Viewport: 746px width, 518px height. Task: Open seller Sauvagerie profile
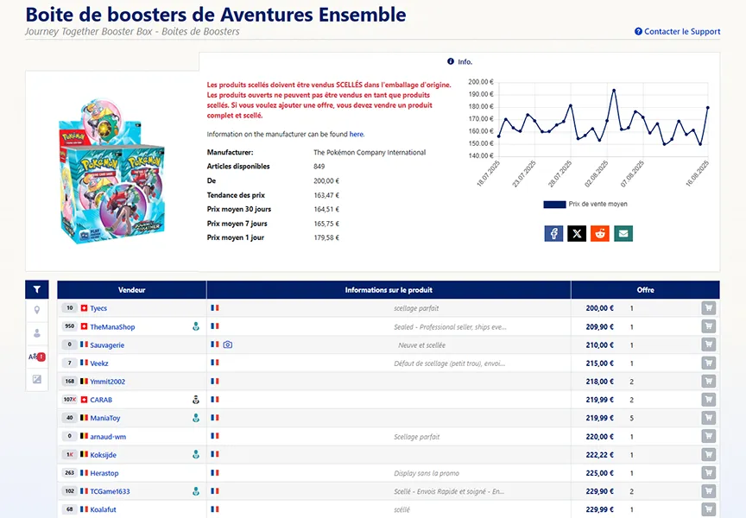pyautogui.click(x=107, y=345)
